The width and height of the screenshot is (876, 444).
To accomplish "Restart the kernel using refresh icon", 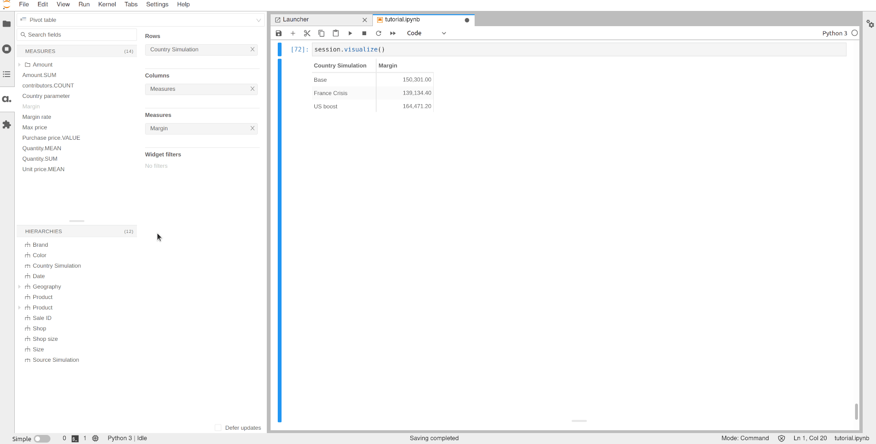I will pos(379,33).
